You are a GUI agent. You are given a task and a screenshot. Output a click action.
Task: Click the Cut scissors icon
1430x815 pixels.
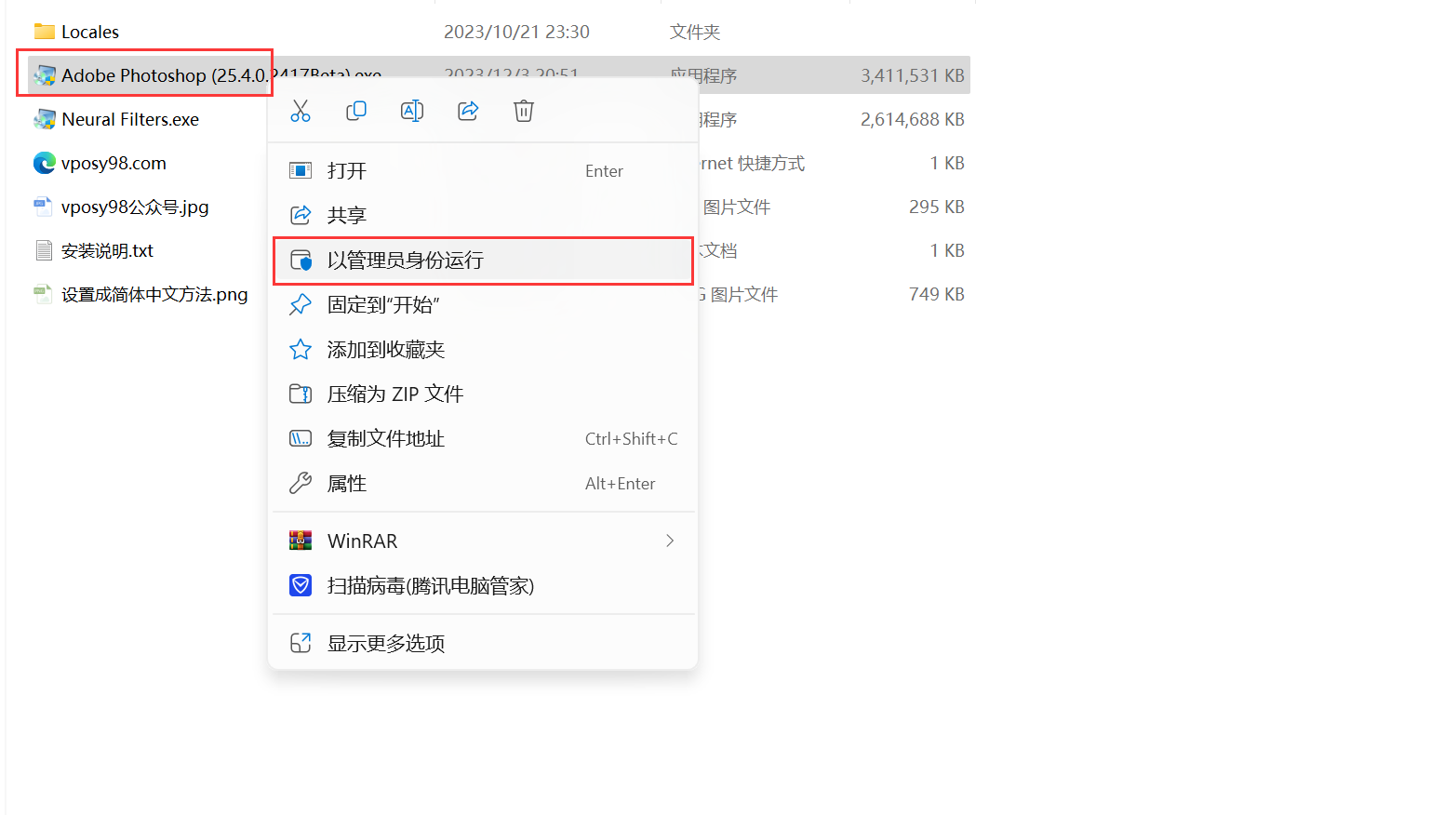click(301, 112)
